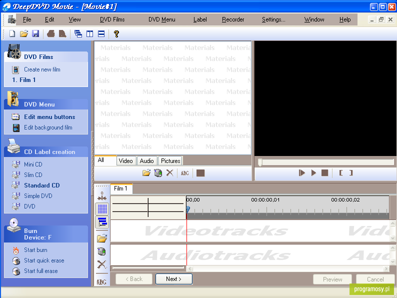
Task: Open the Window menu
Action: tap(314, 19)
